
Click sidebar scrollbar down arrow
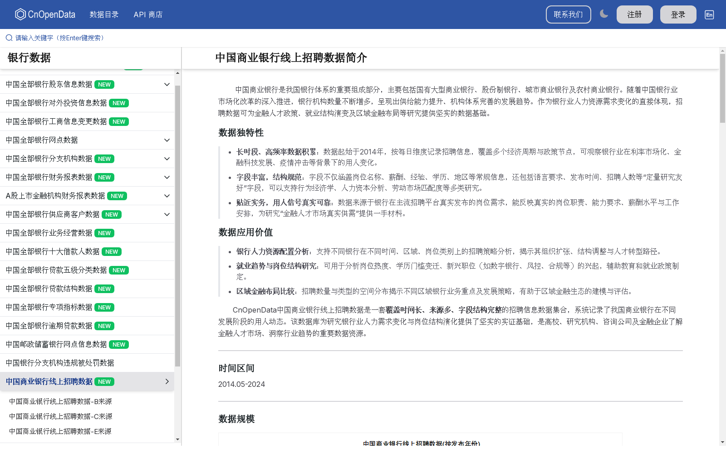click(177, 439)
